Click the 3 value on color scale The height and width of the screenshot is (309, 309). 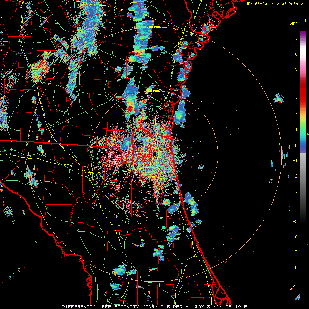pos(296,100)
